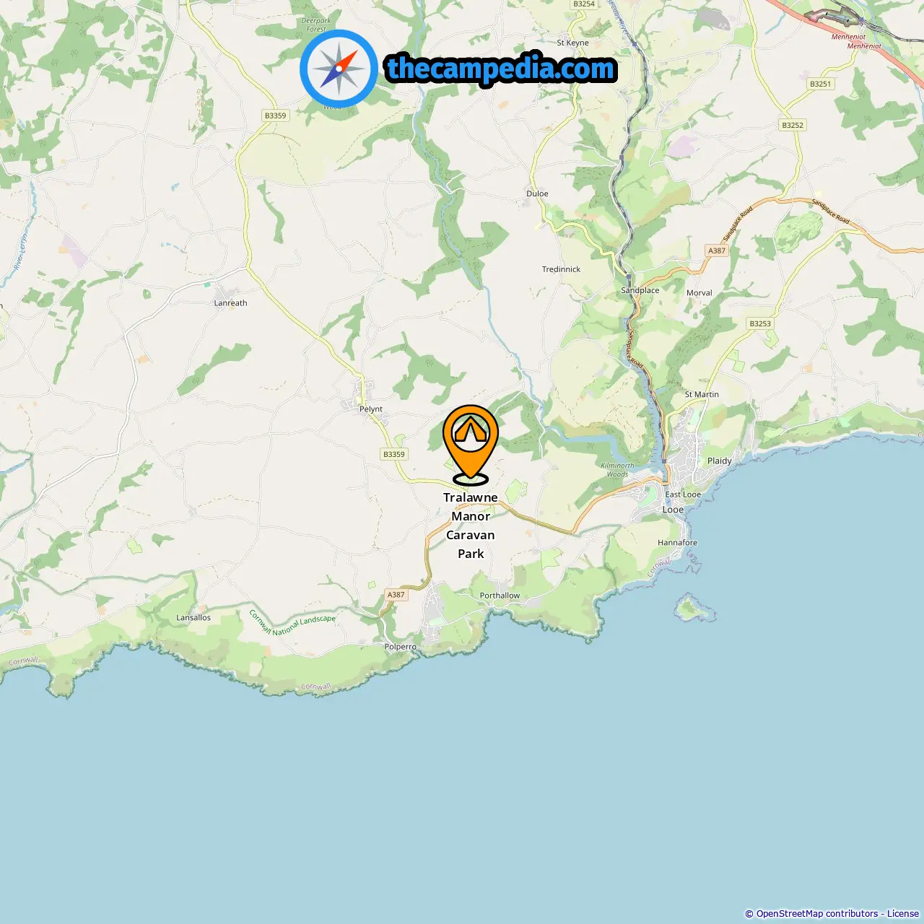This screenshot has width=924, height=924.
Task: Click the Lanreath village label
Action: click(230, 303)
